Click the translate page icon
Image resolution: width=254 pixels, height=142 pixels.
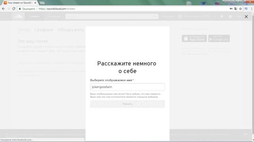click(x=236, y=9)
